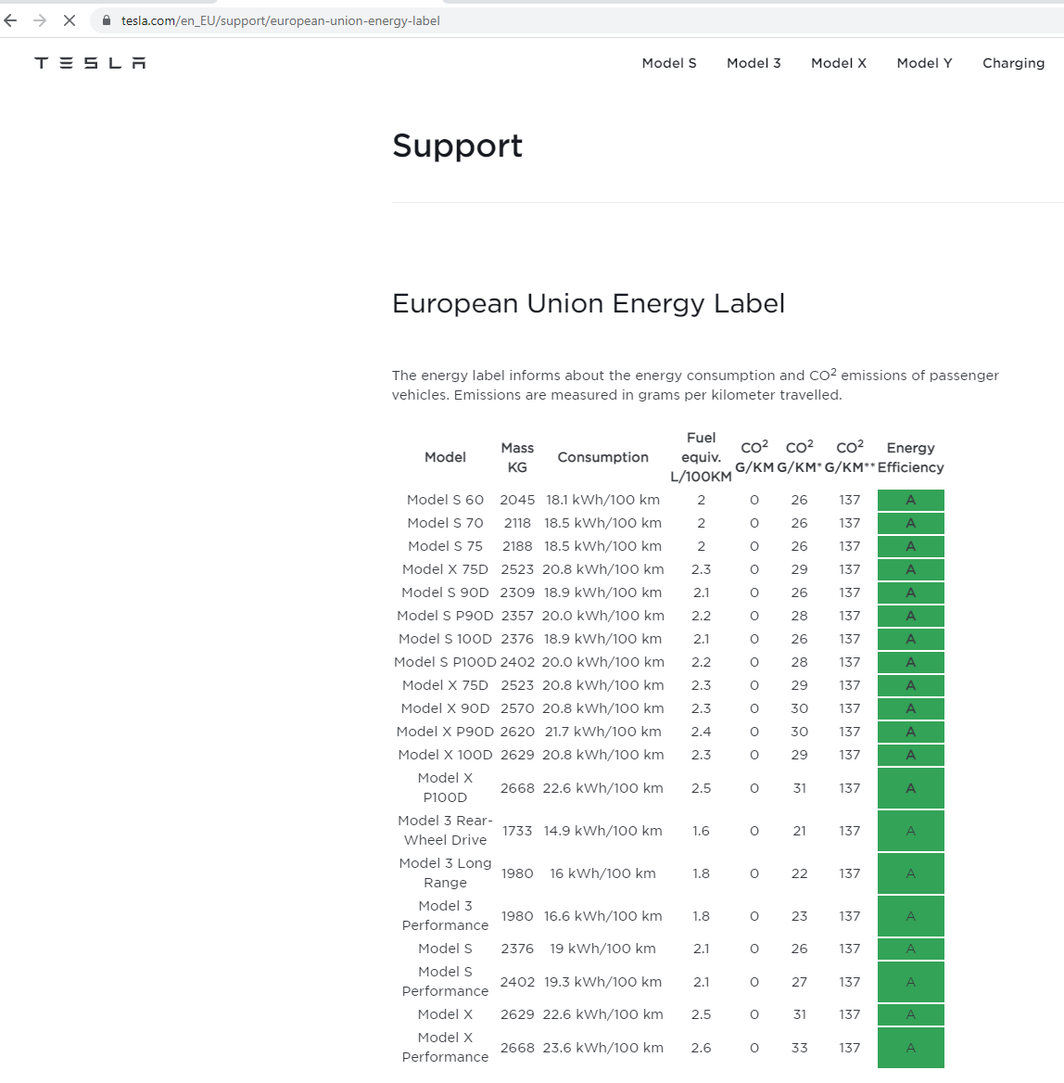The image size is (1064, 1083).
Task: Click the mass value 2118
Action: tap(517, 523)
